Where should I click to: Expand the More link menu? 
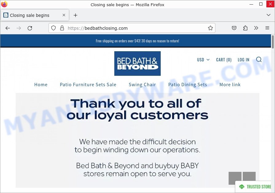tap(230, 85)
